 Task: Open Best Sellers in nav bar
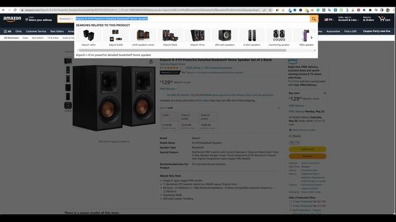(x=57, y=31)
